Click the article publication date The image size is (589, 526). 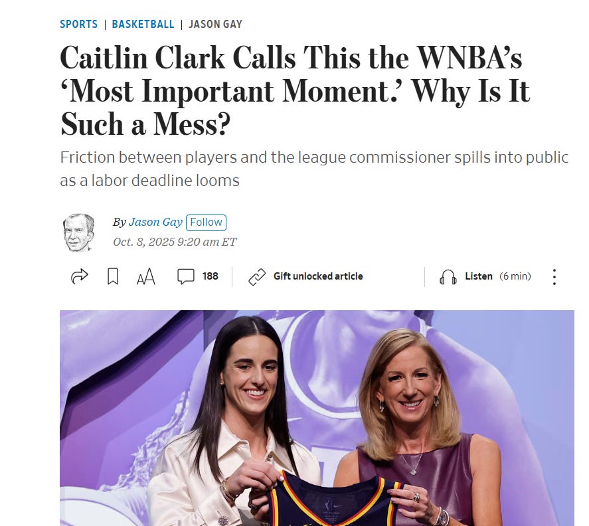coord(175,242)
